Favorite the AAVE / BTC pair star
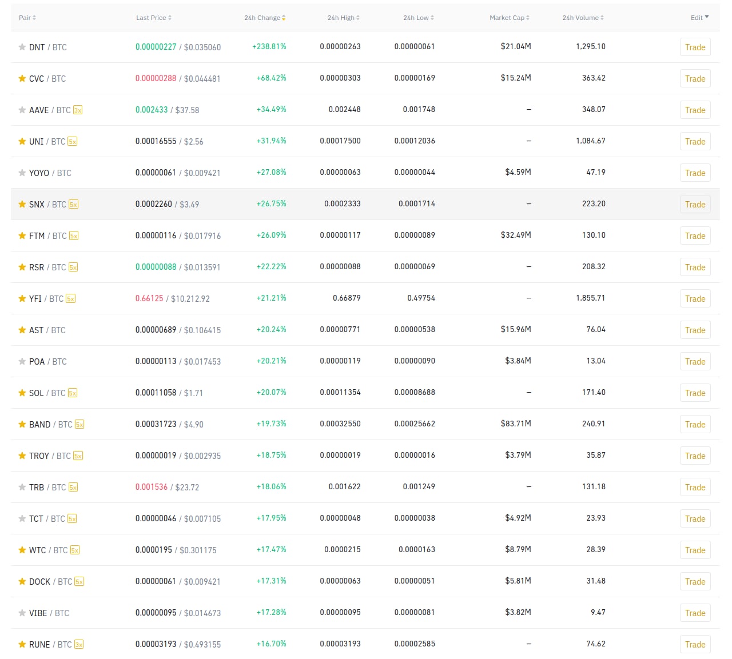 point(22,110)
